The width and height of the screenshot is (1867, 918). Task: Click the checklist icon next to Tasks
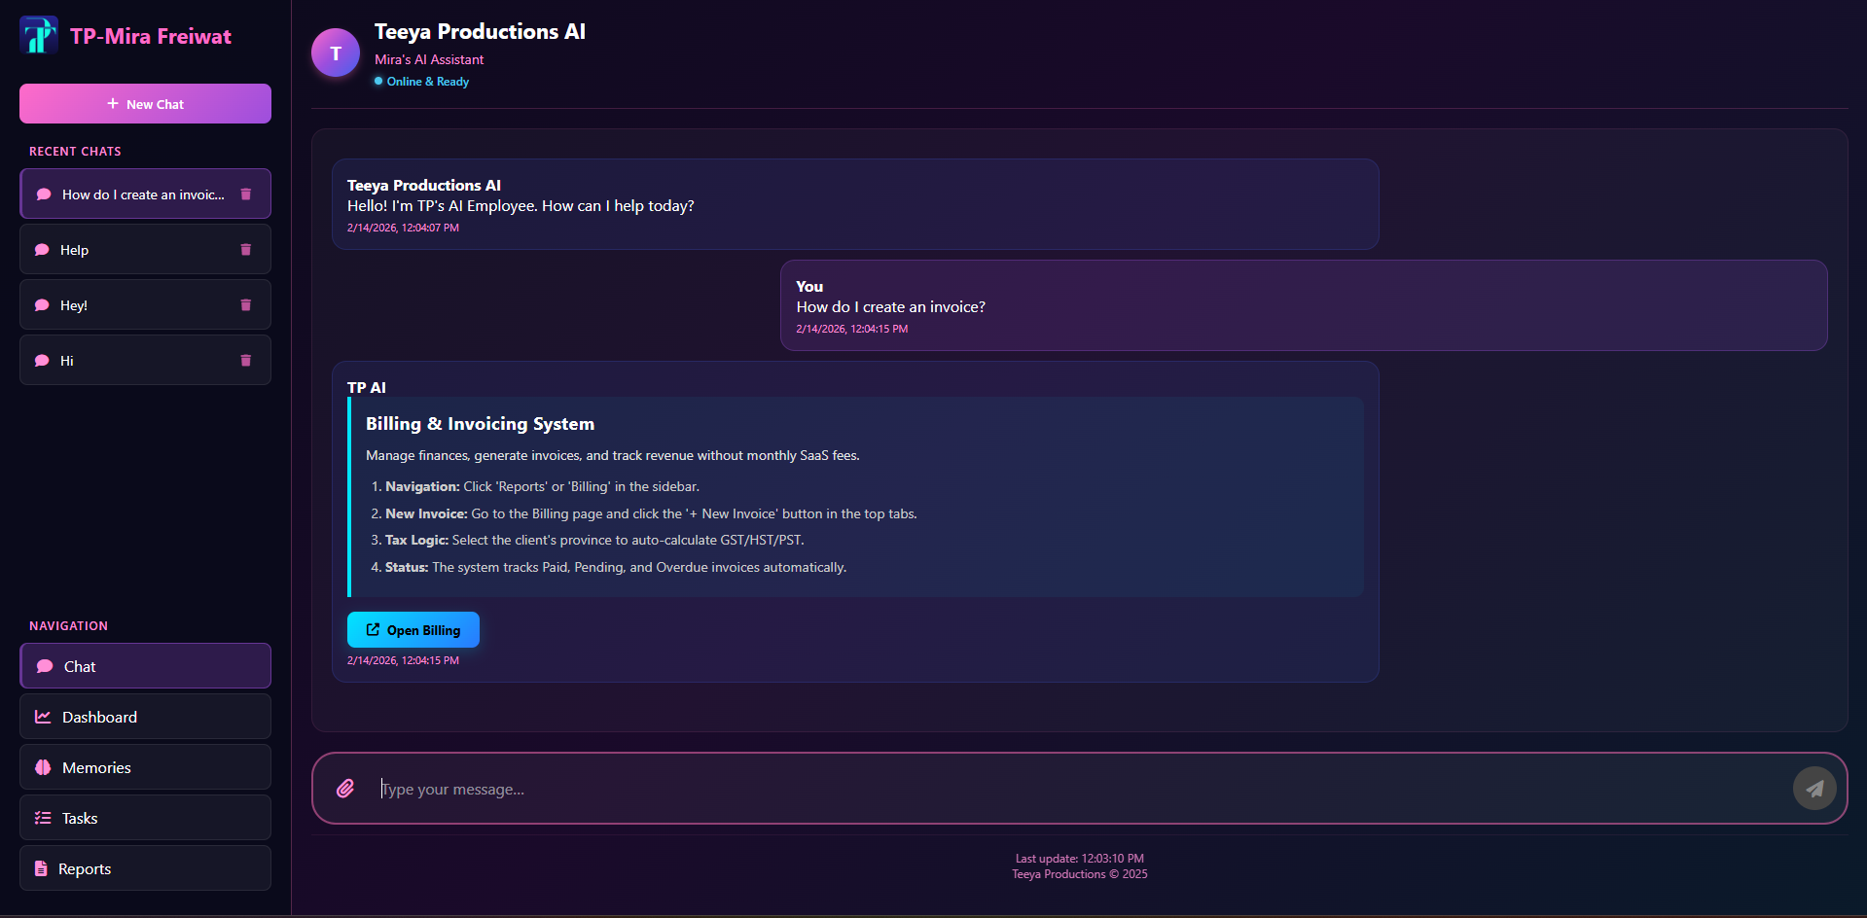(x=44, y=818)
